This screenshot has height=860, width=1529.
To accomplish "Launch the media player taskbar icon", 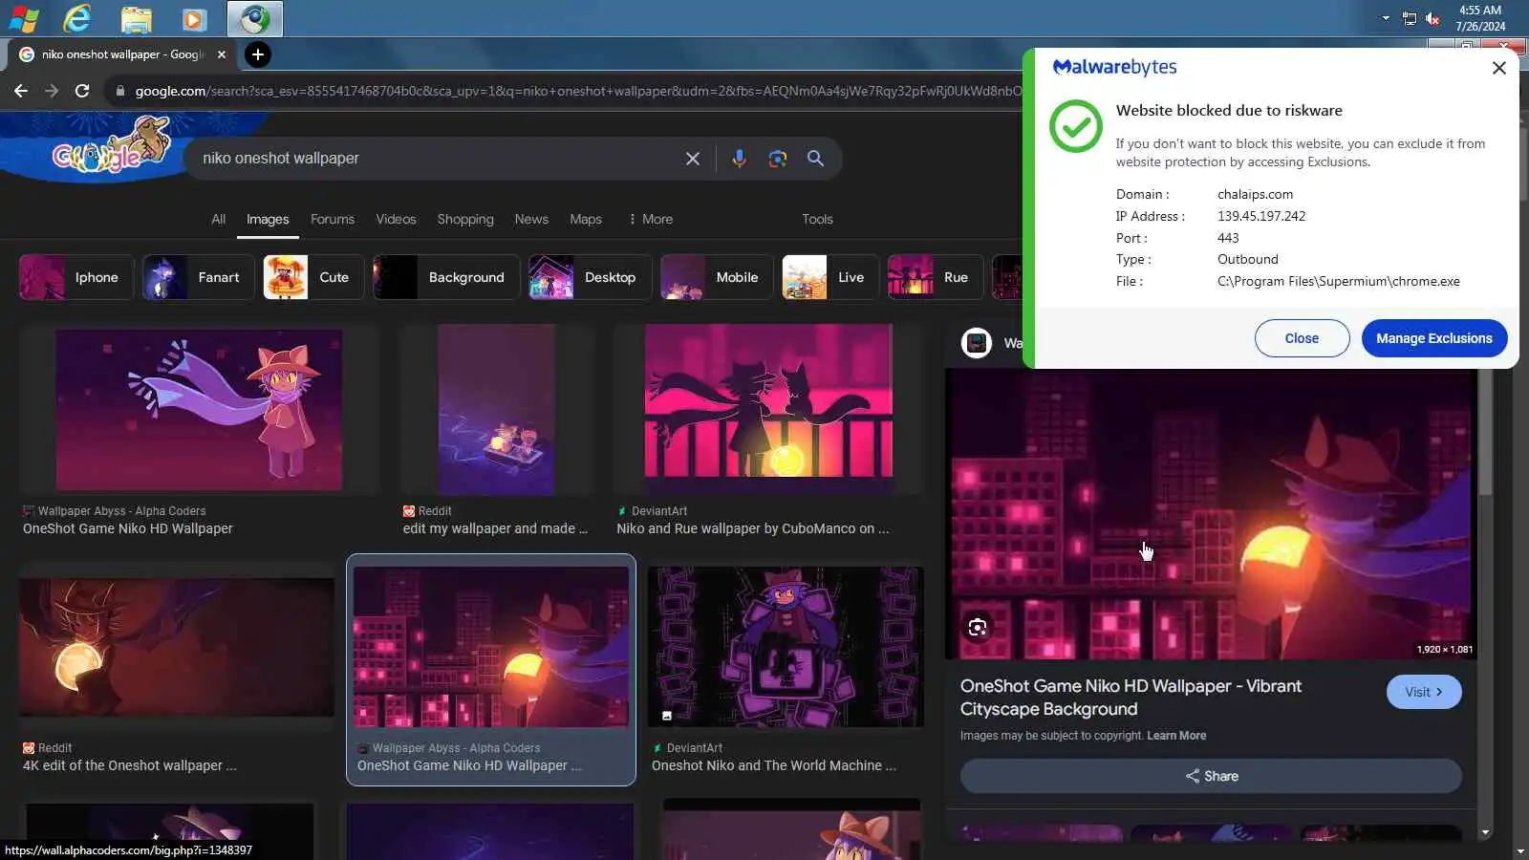I will point(194,18).
